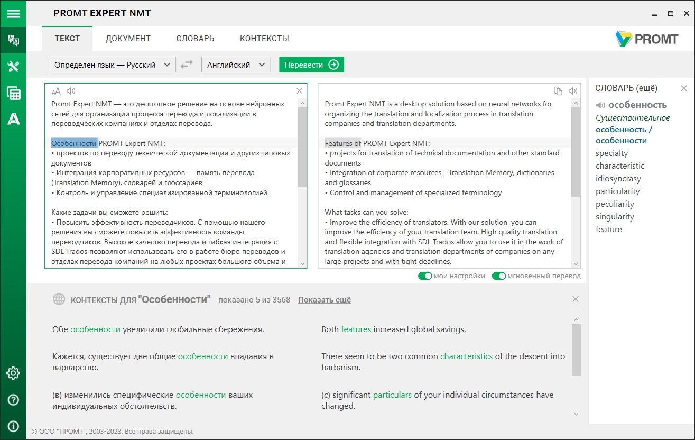Image resolution: width=695 pixels, height=440 pixels.
Task: Click the source text scrollbar thumb
Action: click(302, 146)
